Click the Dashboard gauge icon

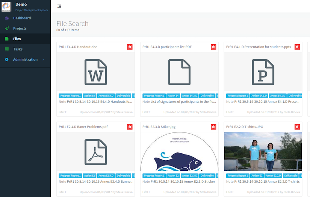pyautogui.click(x=7, y=18)
